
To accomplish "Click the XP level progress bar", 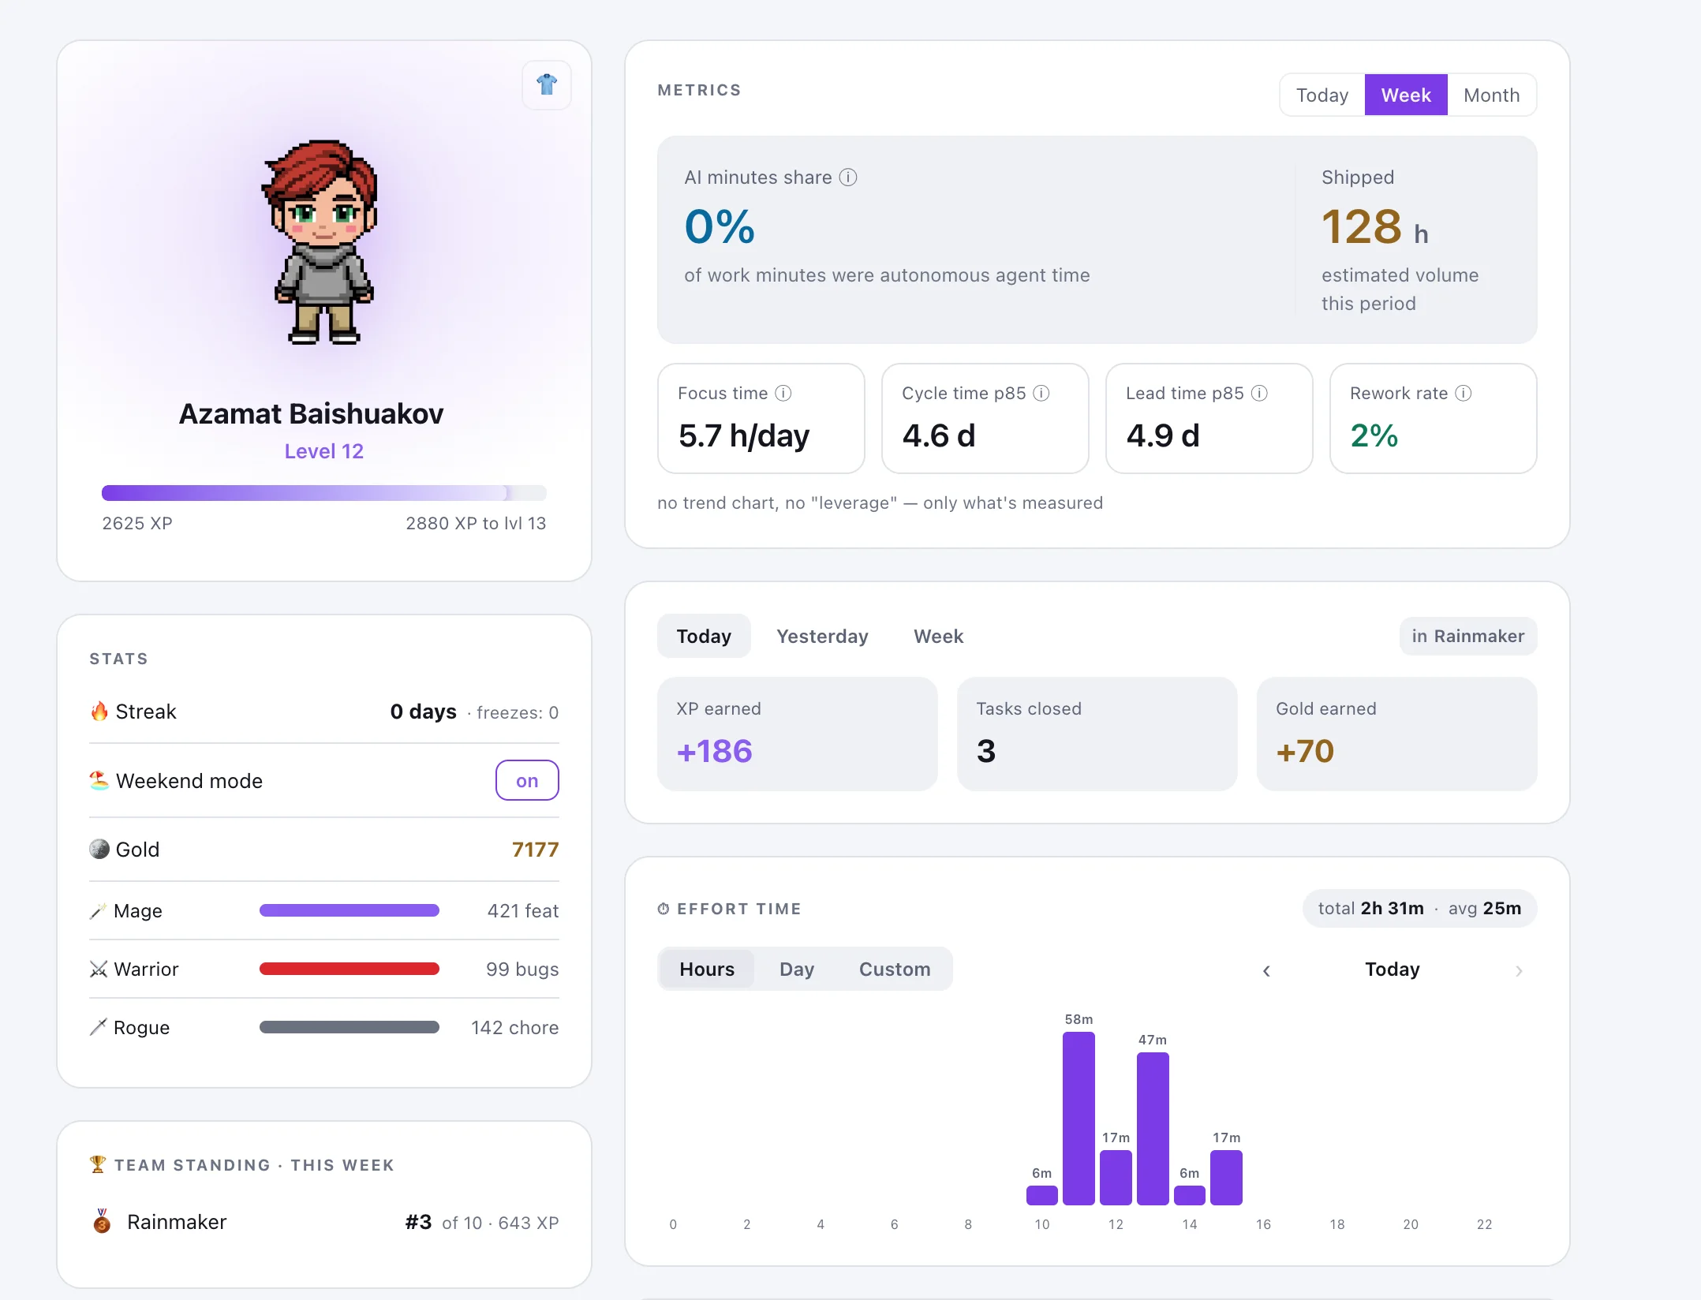I will [324, 493].
